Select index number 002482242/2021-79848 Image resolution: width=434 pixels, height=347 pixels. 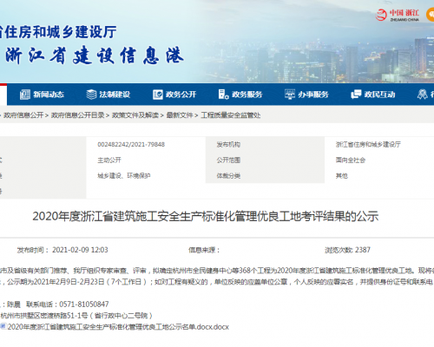131,144
